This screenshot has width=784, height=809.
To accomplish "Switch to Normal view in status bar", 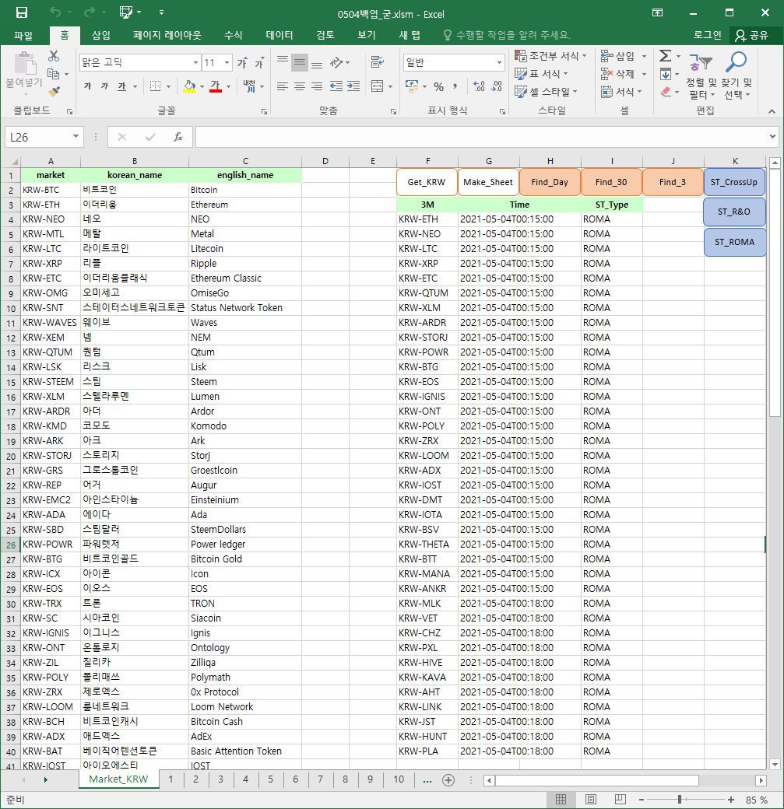I will (x=561, y=800).
